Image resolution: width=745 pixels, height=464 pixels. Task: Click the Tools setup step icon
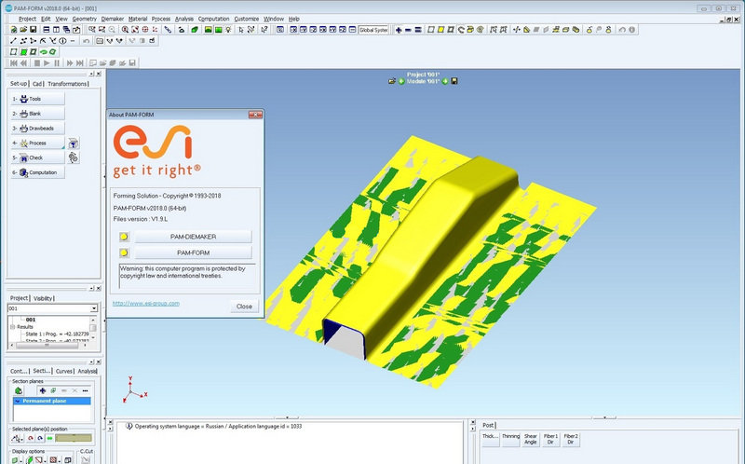pos(23,99)
